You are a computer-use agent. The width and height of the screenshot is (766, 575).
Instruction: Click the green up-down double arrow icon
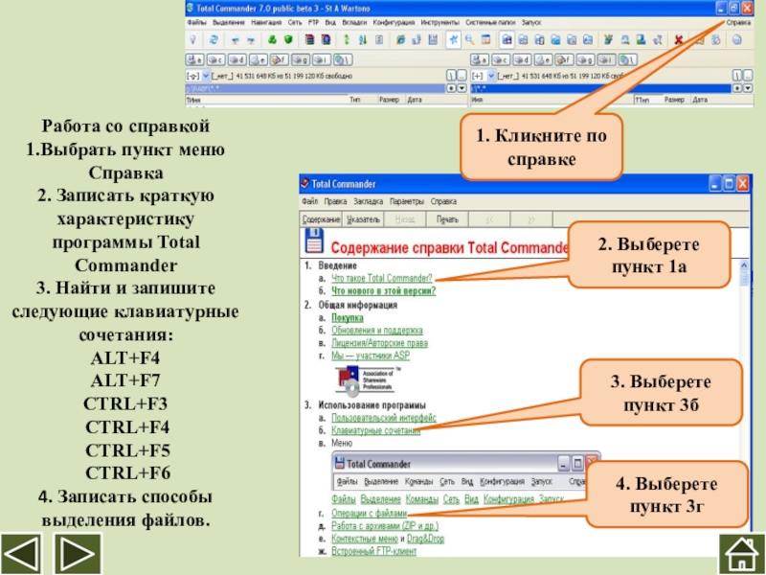(347, 40)
